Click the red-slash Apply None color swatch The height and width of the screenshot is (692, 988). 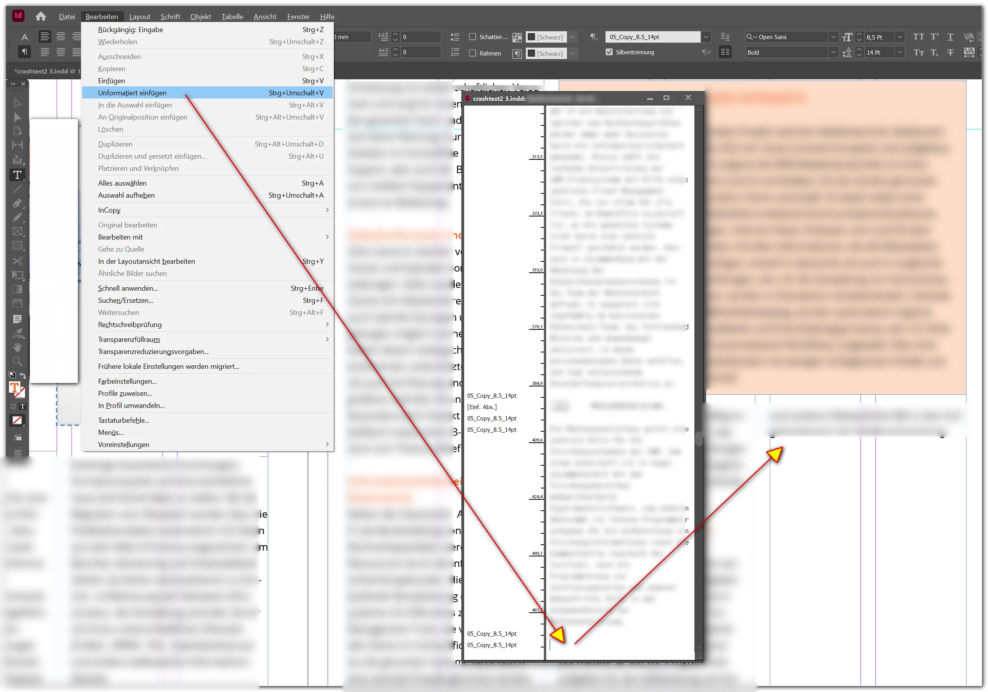(x=17, y=420)
